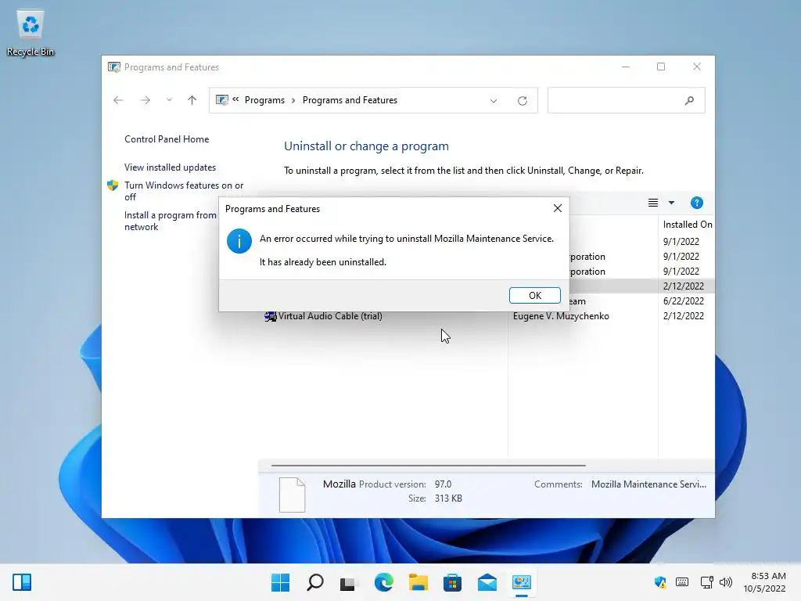This screenshot has width=801, height=601.
Task: Click the Programs breadcrumb
Action: [264, 100]
